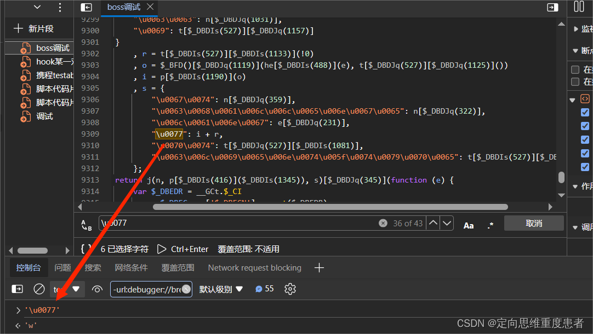Uncheck the fourth checked breakpoint checkbox
Viewport: 593px width, 334px height.
click(585, 153)
